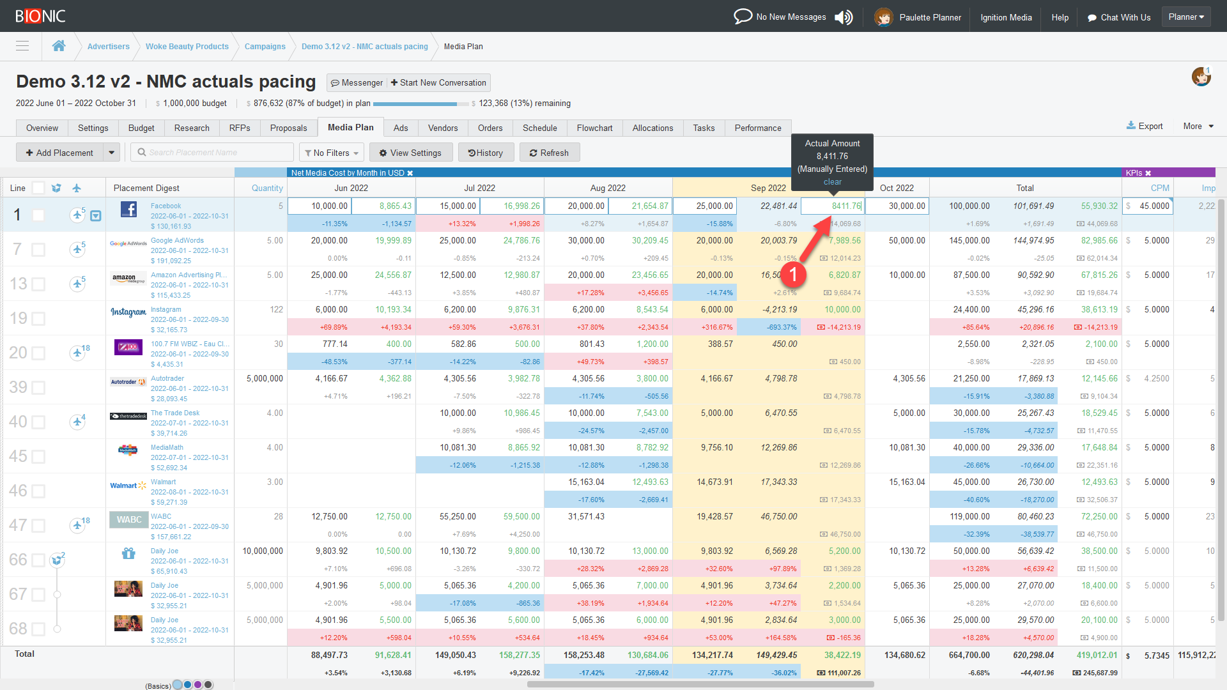Check the box for line 13
The width and height of the screenshot is (1227, 690).
[38, 284]
